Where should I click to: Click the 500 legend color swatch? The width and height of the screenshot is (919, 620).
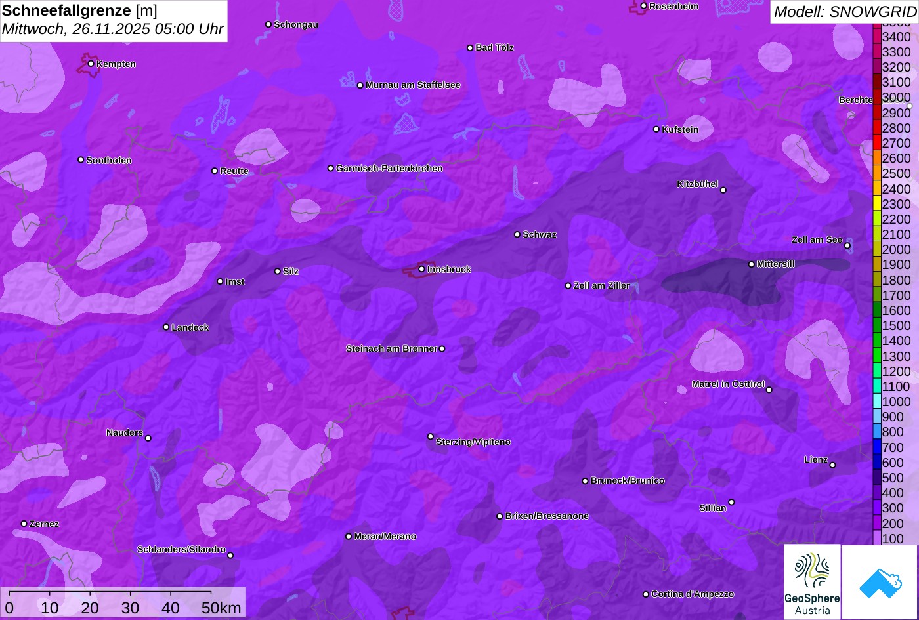pyautogui.click(x=876, y=478)
